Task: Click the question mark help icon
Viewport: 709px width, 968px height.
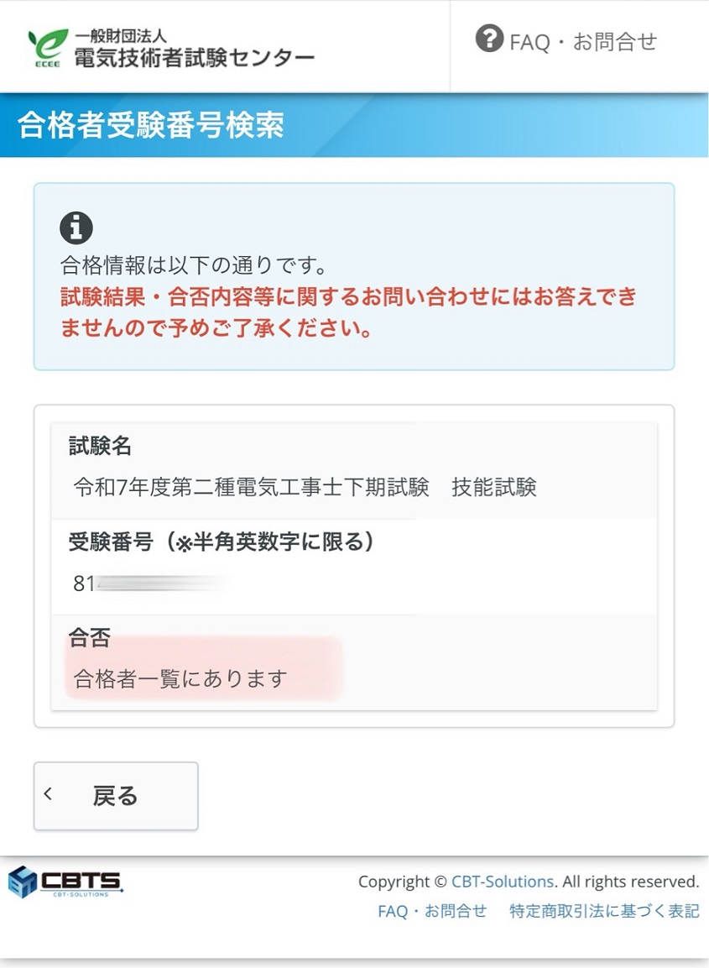Action: click(488, 39)
